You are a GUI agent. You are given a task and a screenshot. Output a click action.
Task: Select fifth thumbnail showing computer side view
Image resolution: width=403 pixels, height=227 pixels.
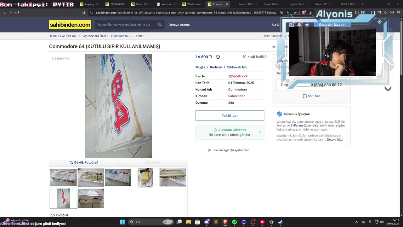coord(173,178)
